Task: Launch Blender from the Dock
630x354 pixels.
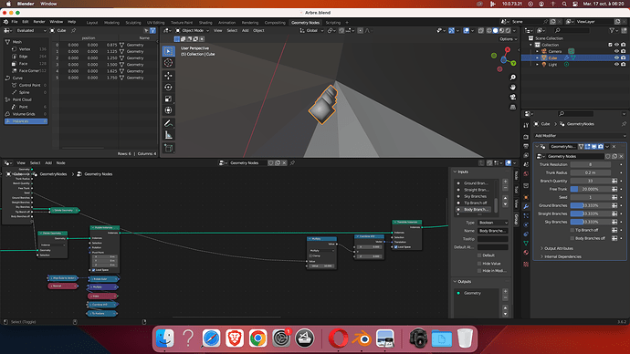Action: click(362, 338)
